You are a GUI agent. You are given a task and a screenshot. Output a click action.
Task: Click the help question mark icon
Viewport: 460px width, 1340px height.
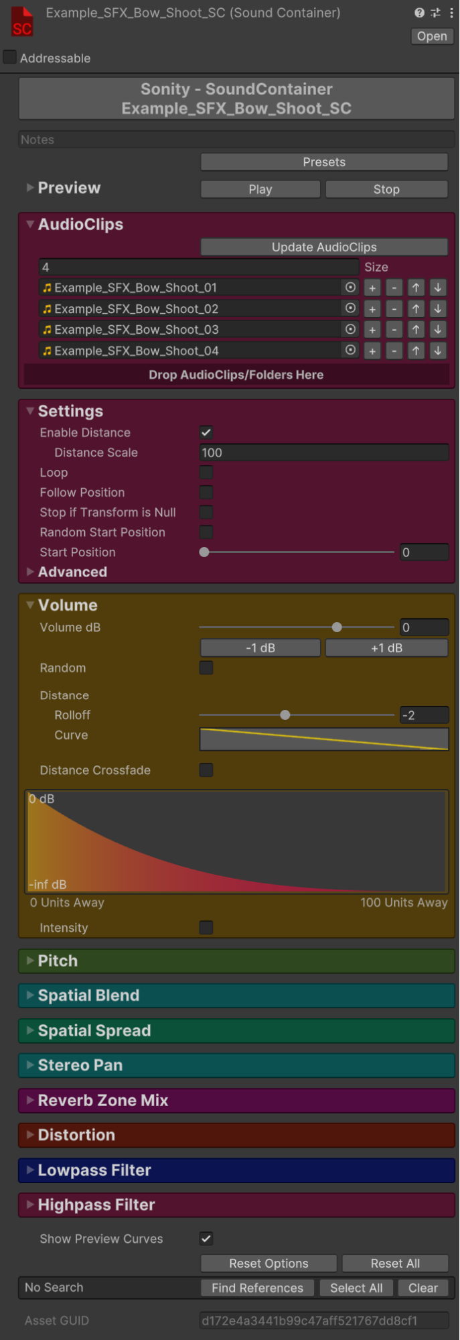click(419, 13)
